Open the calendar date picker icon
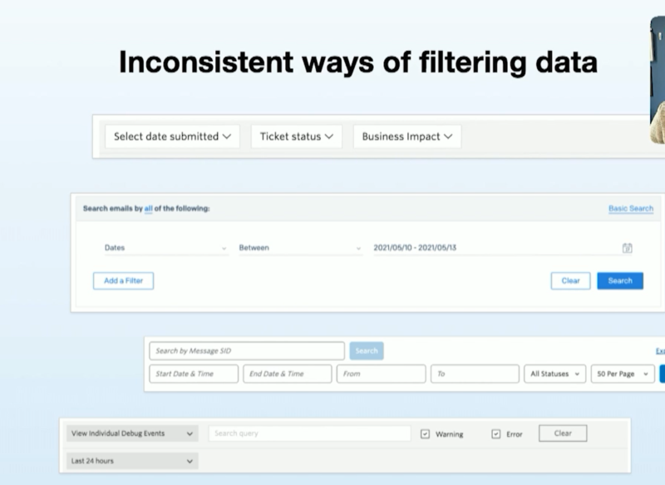Image resolution: width=665 pixels, height=485 pixels. 628,248
